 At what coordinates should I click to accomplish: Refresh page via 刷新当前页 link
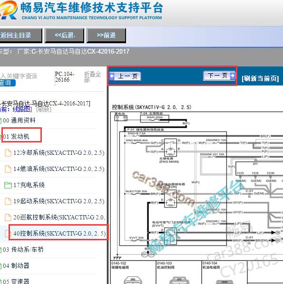tap(260, 78)
